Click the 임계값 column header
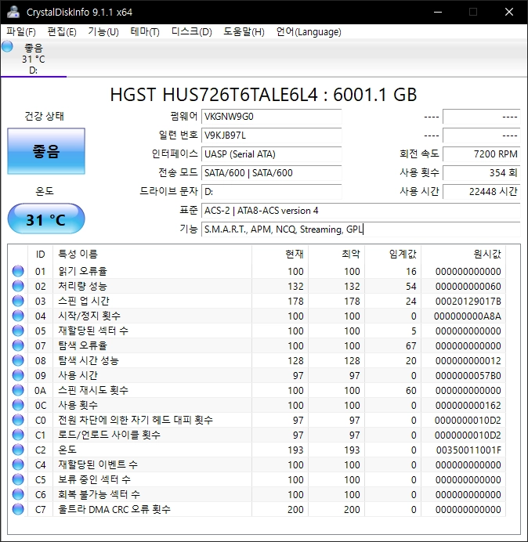The height and width of the screenshot is (542, 528). coord(392,254)
